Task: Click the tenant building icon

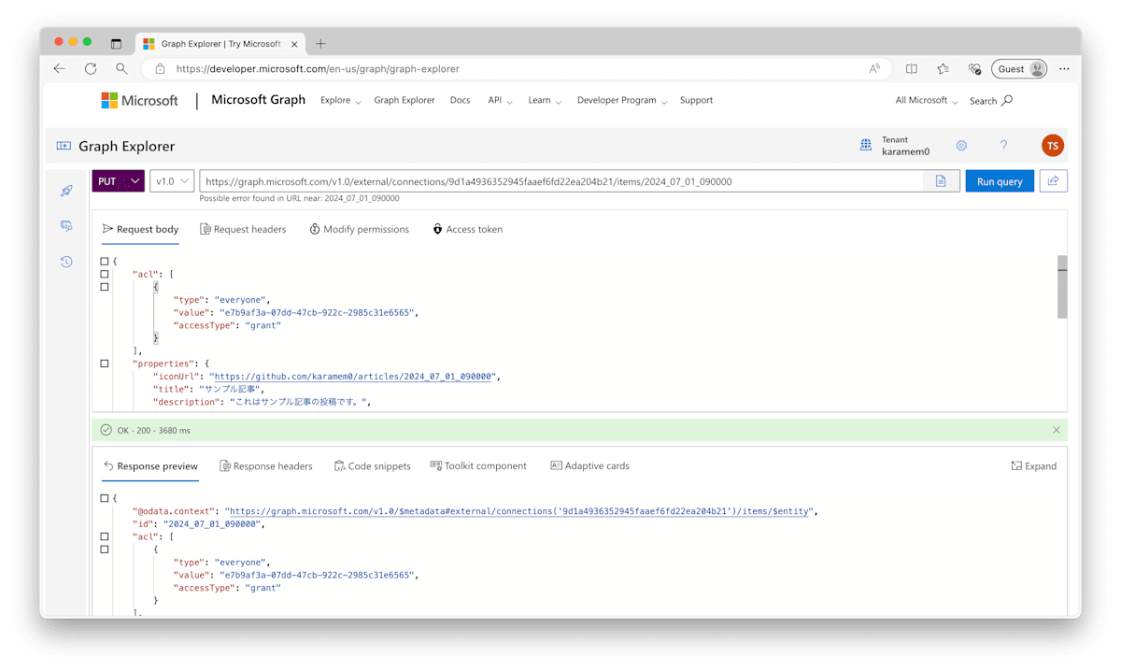Action: 866,146
